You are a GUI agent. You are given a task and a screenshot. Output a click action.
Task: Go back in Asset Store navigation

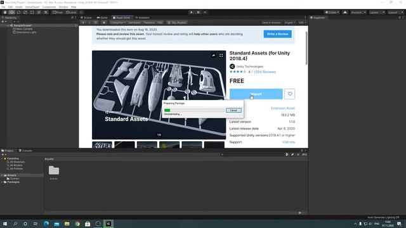(x=83, y=23)
